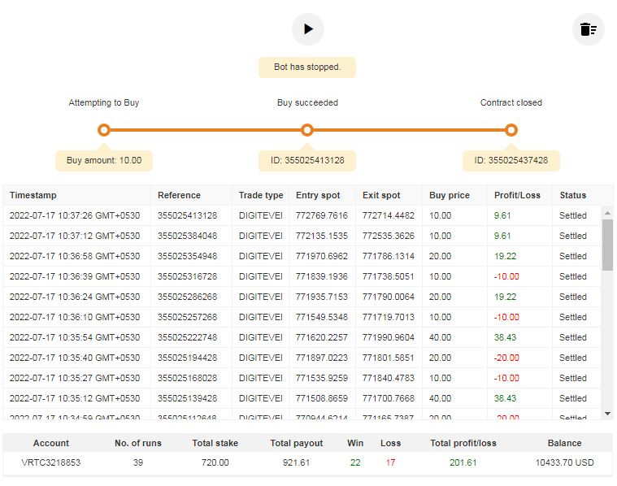Click the Buy amount: 10.00 label
This screenshot has height=486, width=617.
(104, 160)
